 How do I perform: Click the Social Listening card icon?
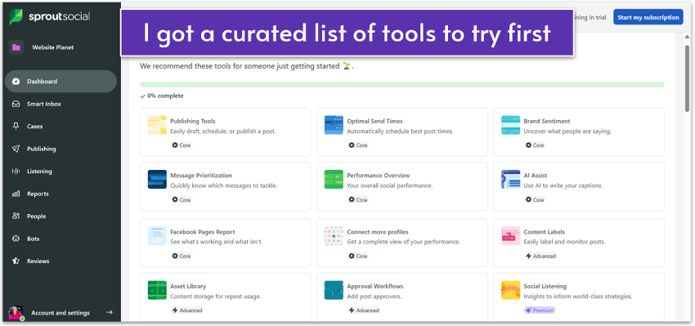click(510, 291)
